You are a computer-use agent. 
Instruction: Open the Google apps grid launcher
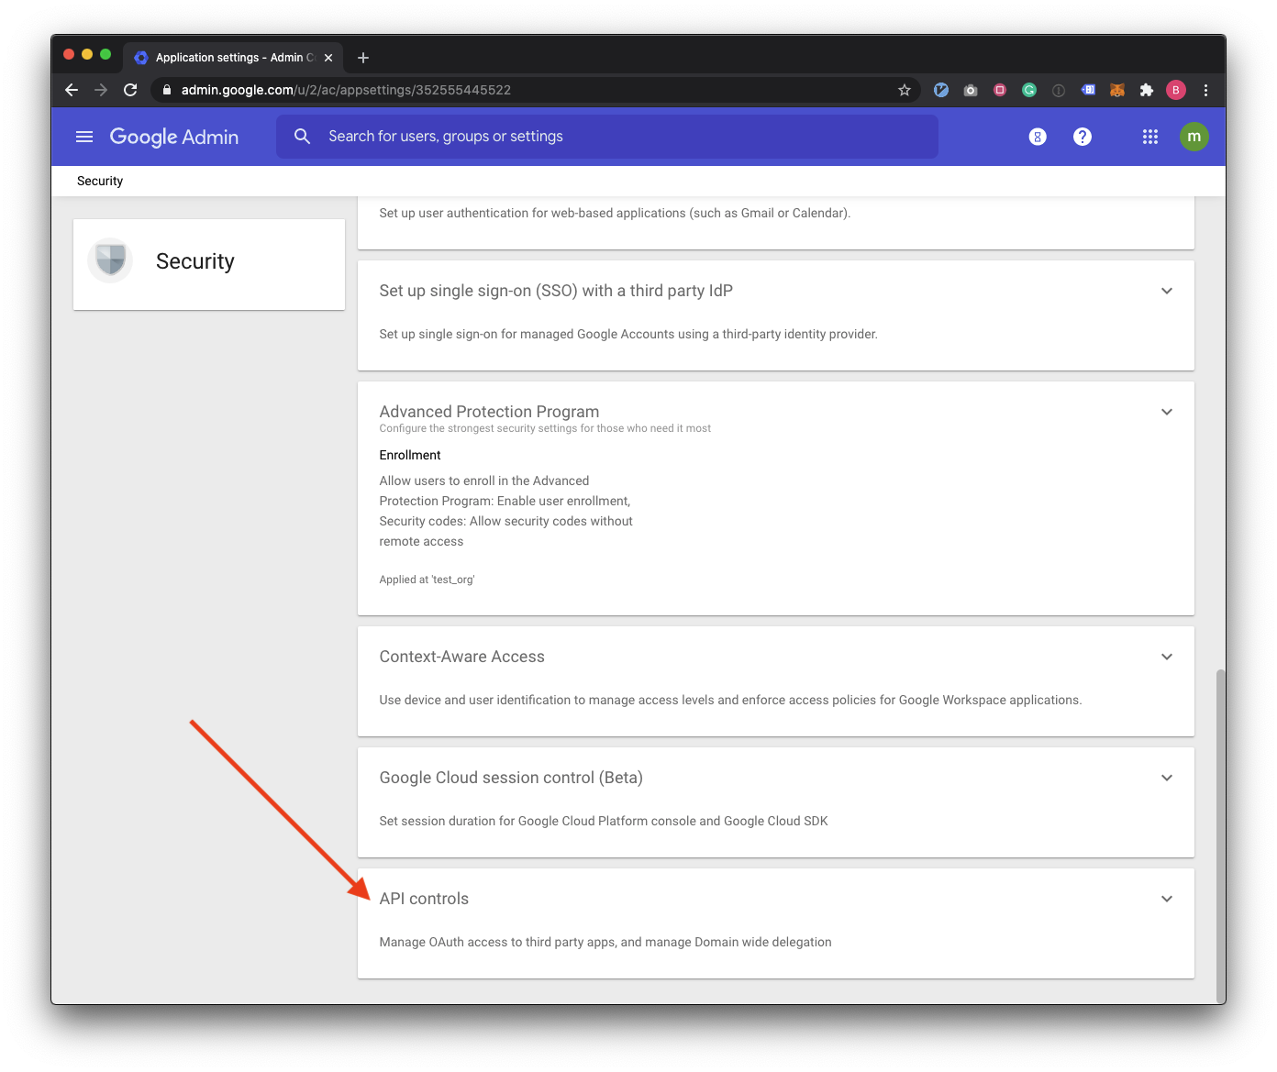pyautogui.click(x=1149, y=136)
